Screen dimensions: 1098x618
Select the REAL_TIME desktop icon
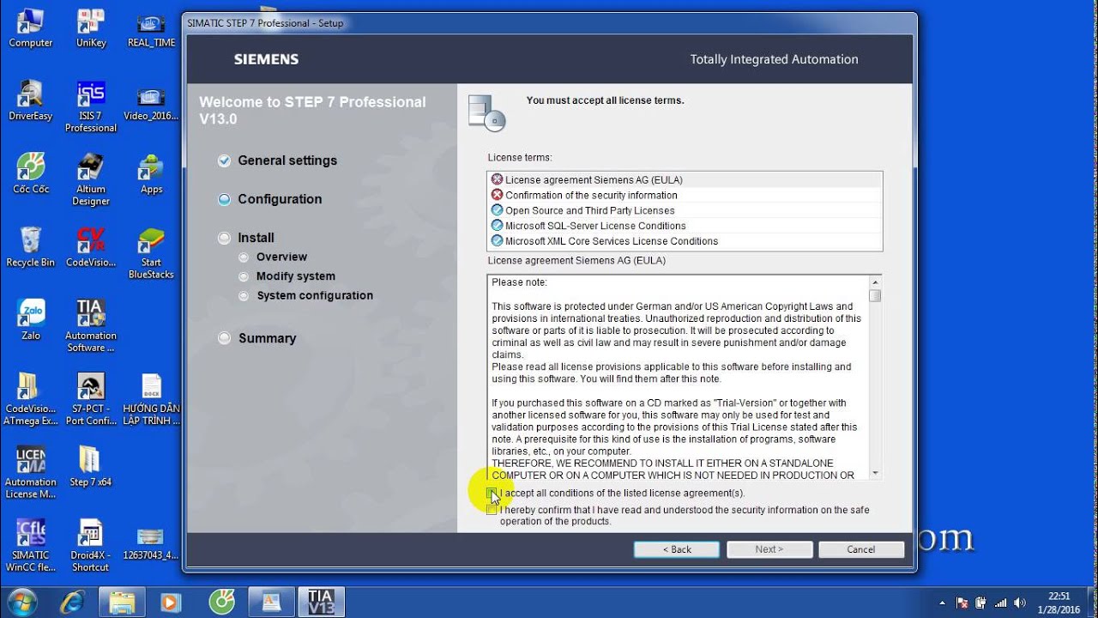[151, 28]
